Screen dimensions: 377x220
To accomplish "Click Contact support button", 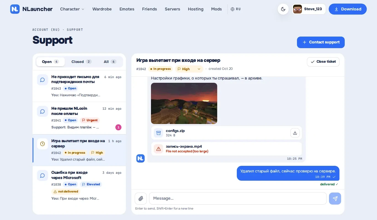I will pyautogui.click(x=321, y=42).
